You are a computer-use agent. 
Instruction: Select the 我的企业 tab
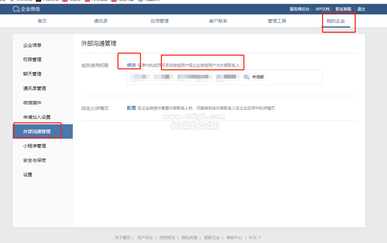[336, 21]
